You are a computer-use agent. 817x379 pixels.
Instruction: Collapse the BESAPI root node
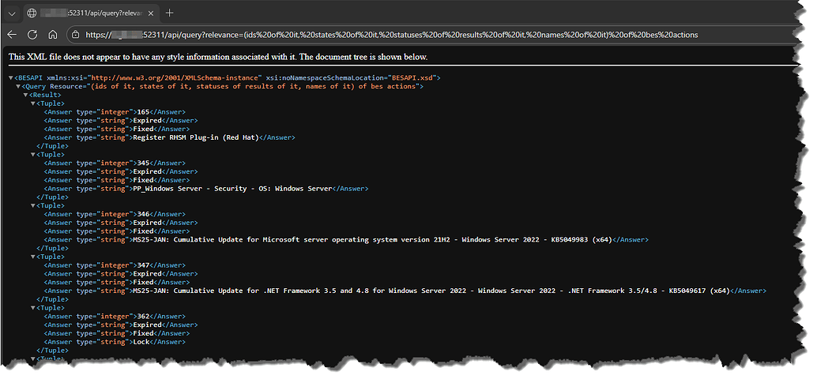point(12,77)
